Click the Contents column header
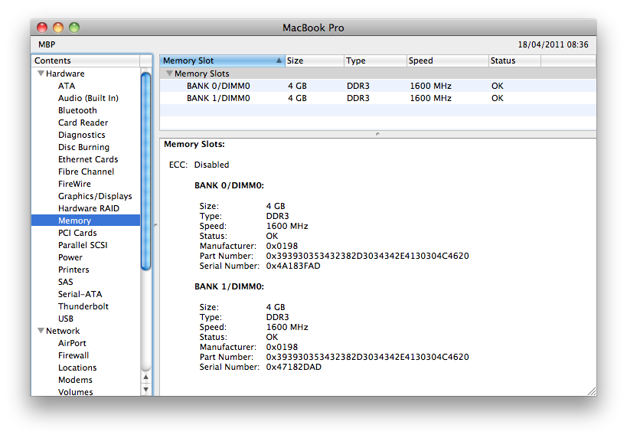Viewport: 627px width, 438px height. click(x=86, y=60)
